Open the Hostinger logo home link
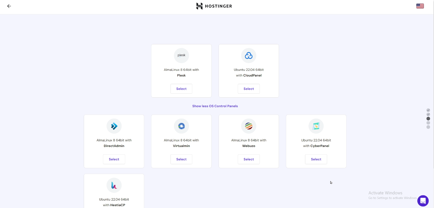The width and height of the screenshot is (434, 208). (x=214, y=6)
